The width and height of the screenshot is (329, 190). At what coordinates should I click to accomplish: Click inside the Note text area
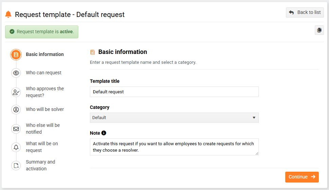click(174, 147)
